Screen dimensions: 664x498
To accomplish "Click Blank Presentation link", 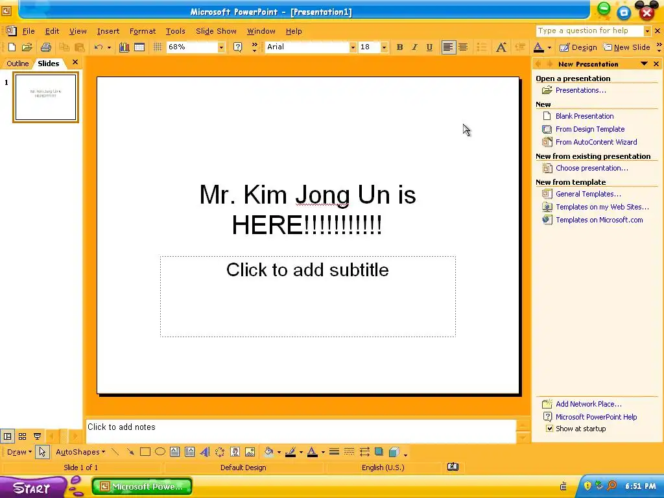I will click(584, 116).
